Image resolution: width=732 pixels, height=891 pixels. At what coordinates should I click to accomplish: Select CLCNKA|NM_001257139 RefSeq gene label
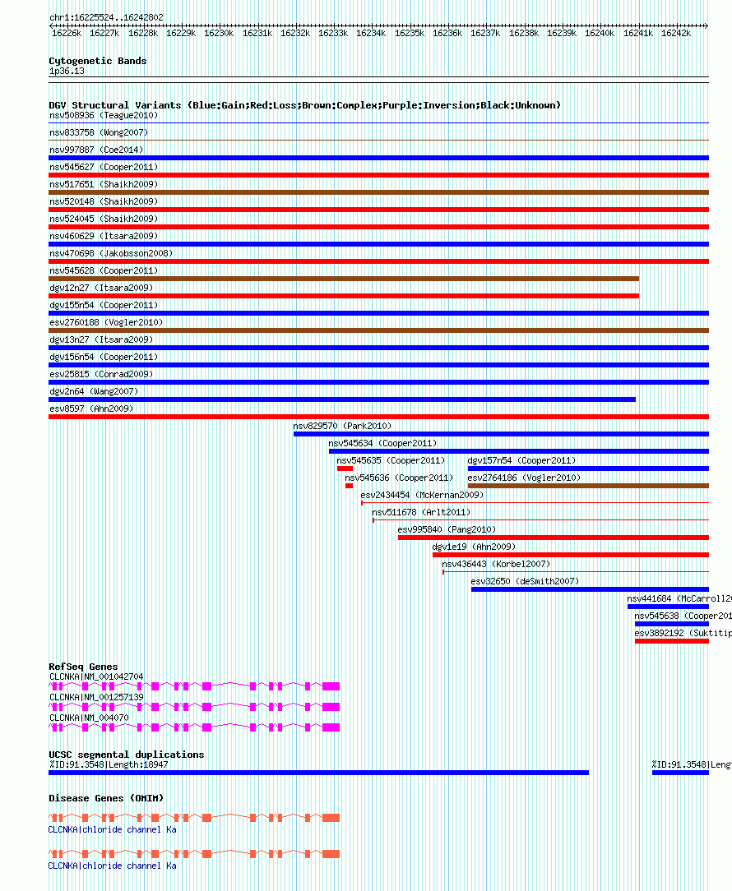click(96, 697)
